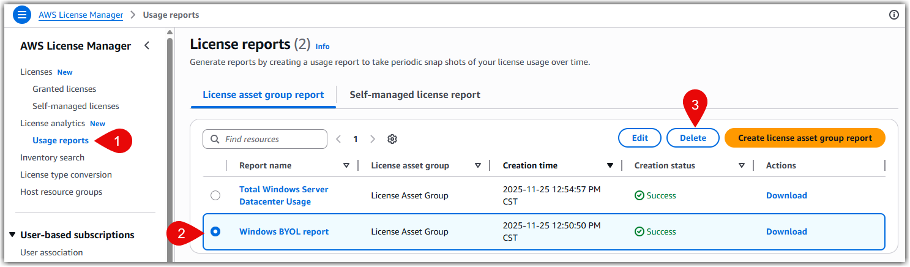Go to previous page arrow
This screenshot has height=267, width=910.
pos(339,139)
